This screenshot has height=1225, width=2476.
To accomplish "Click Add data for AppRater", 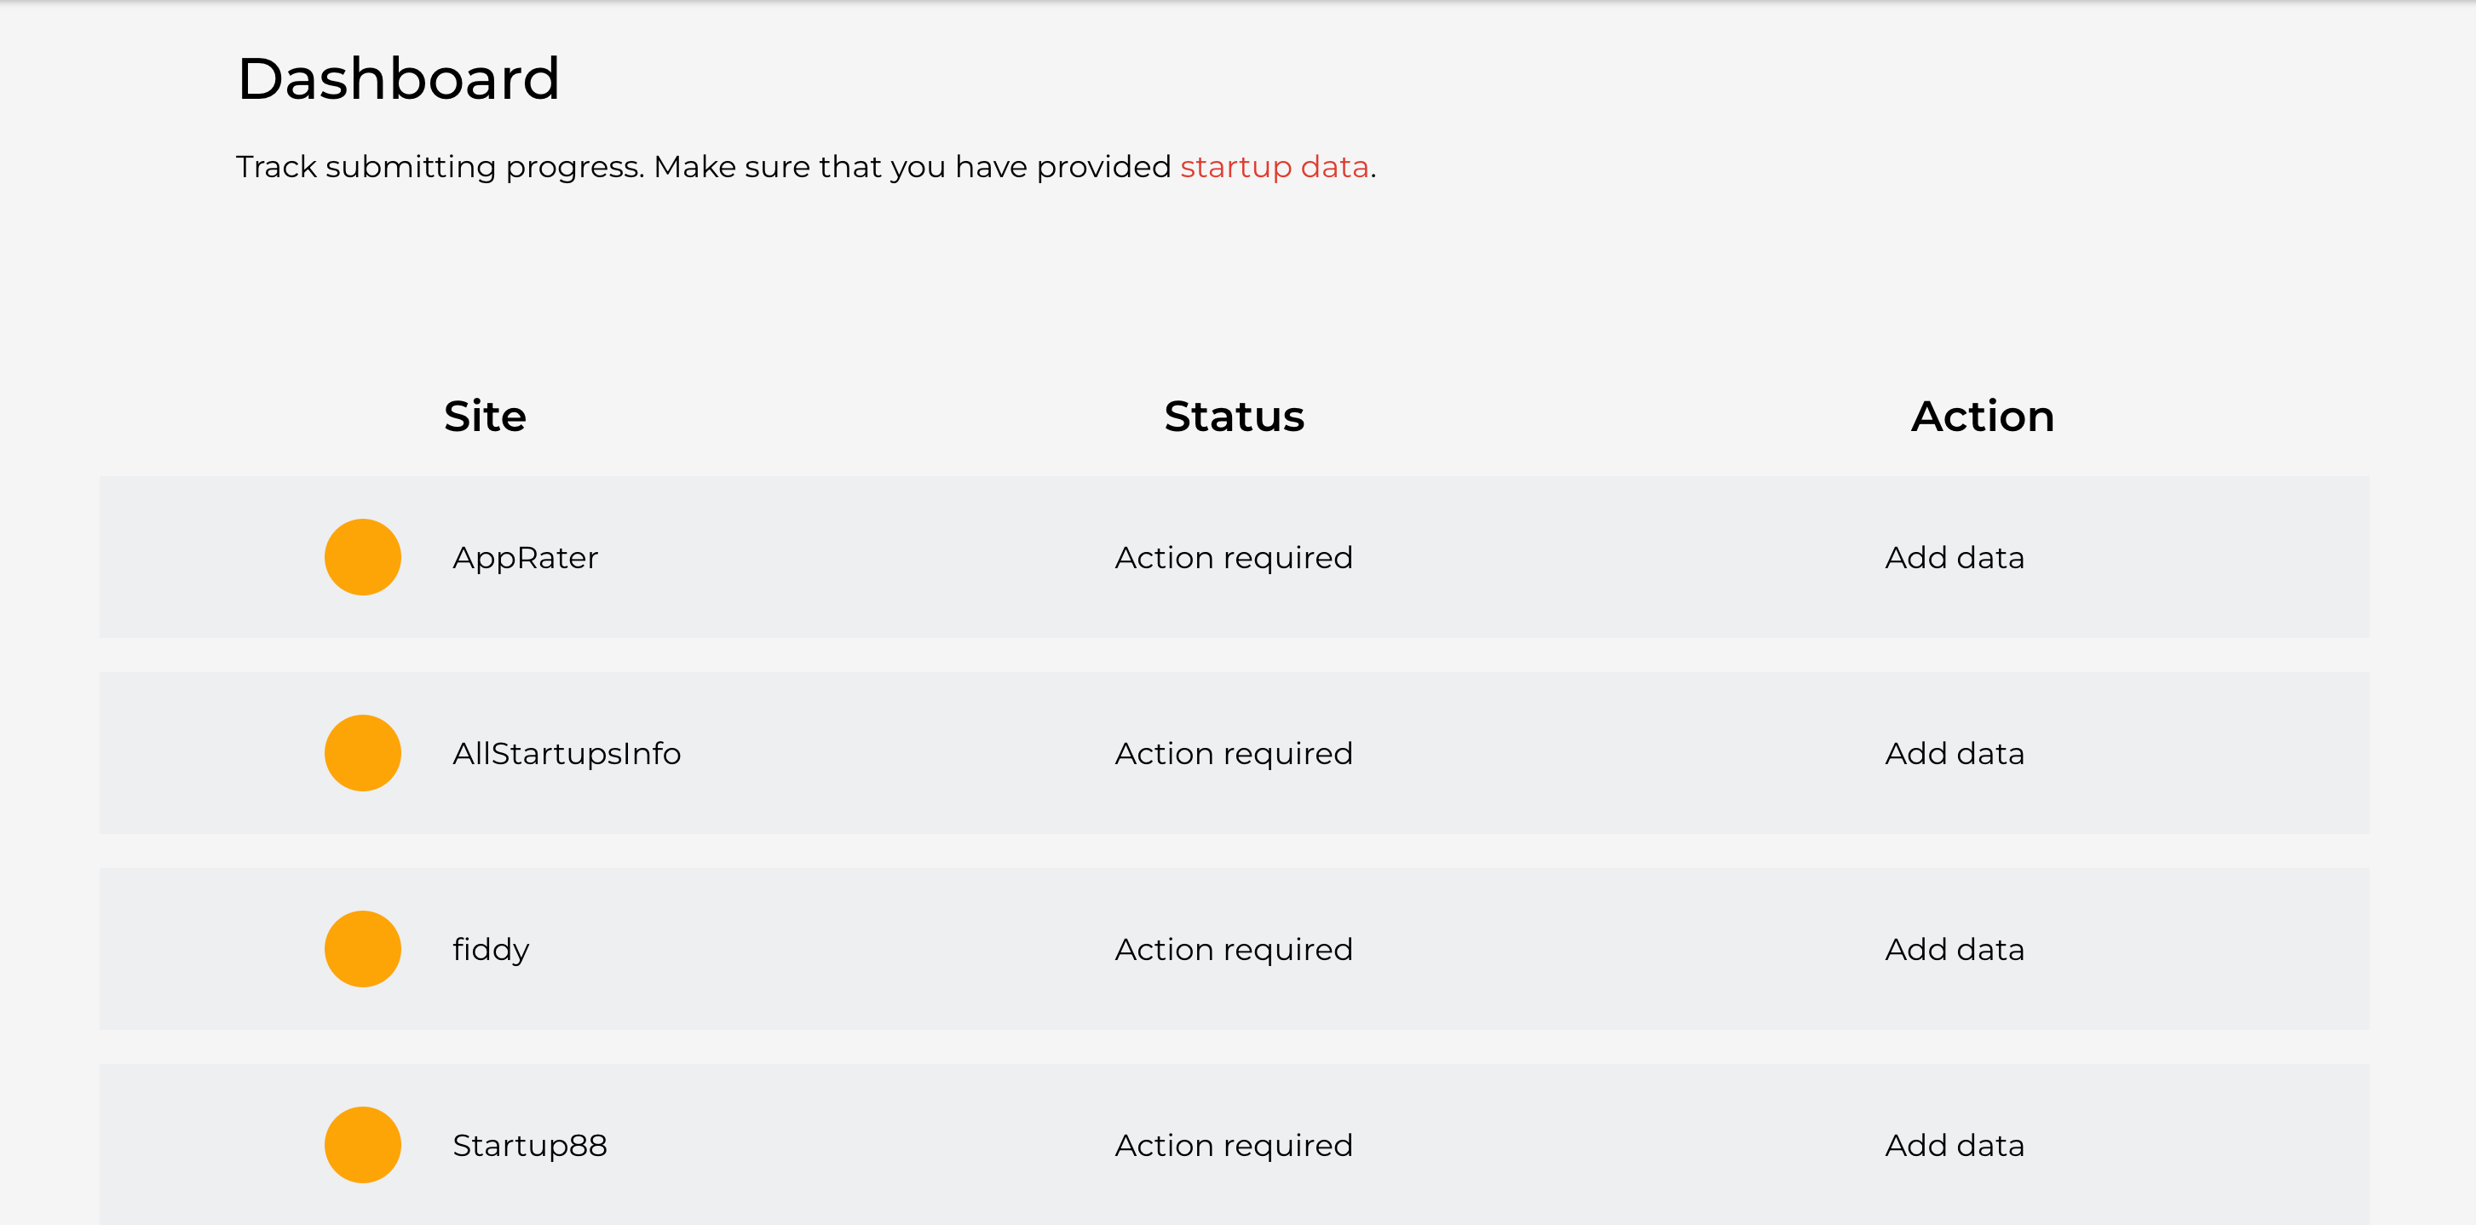I will point(1954,558).
